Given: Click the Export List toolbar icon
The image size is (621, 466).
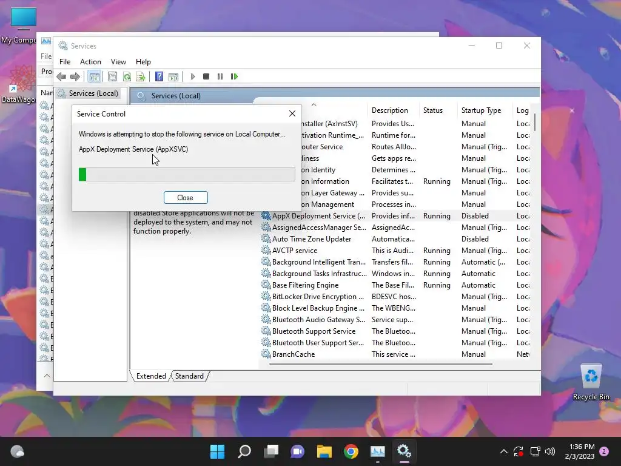Looking at the screenshot, I should click(x=141, y=76).
